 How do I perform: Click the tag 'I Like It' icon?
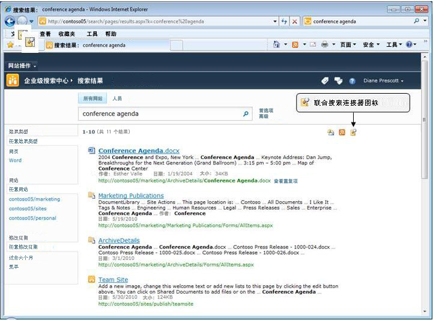click(x=325, y=80)
